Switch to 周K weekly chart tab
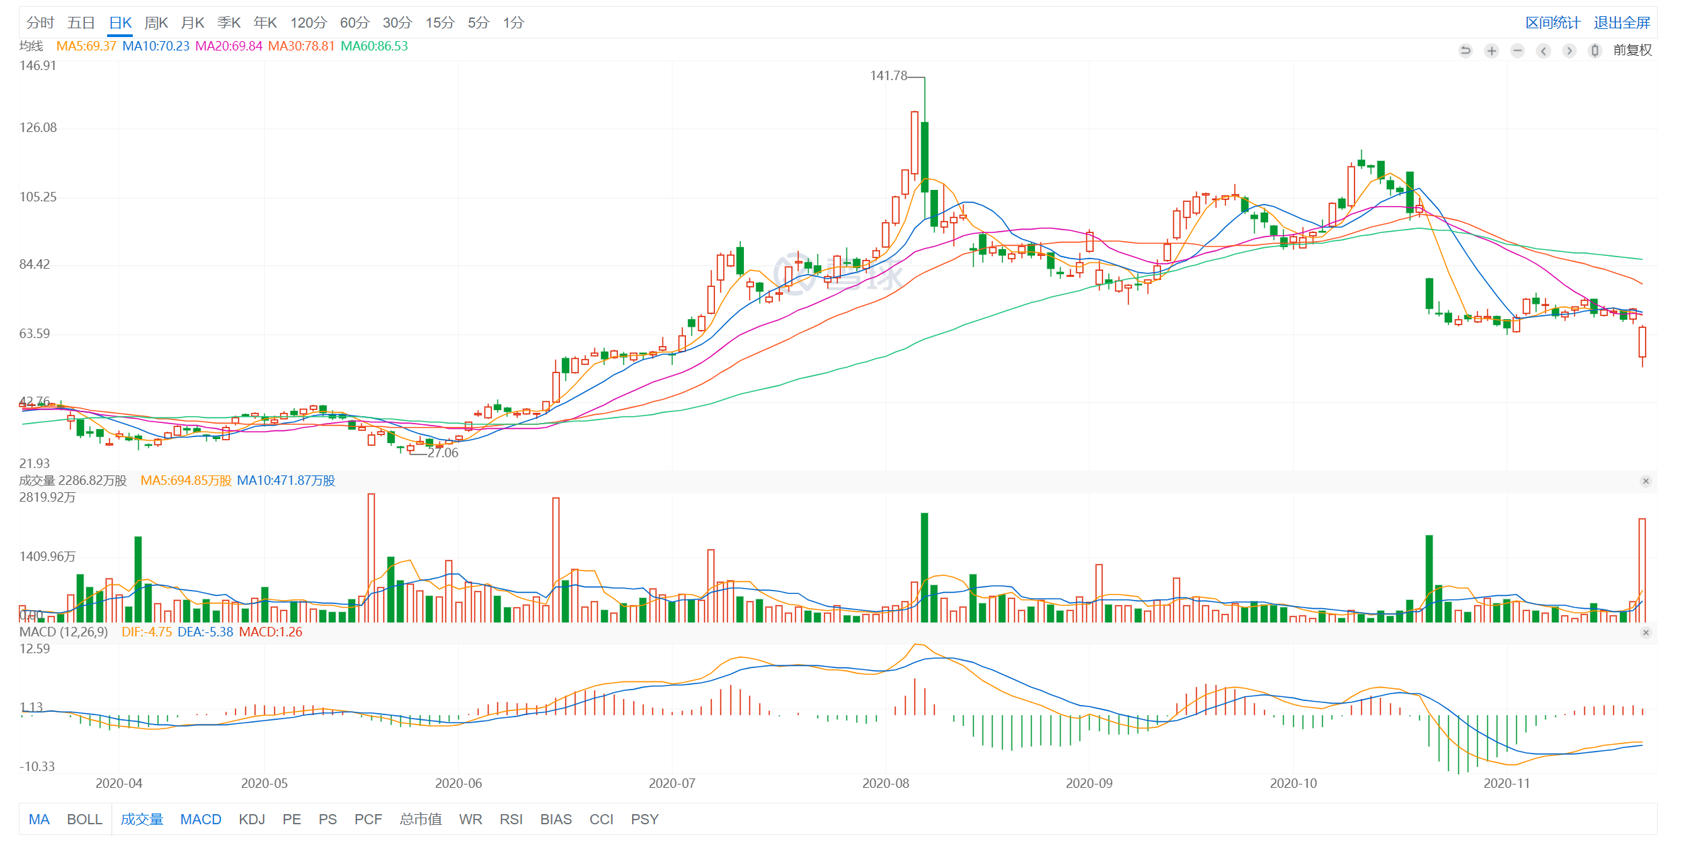The width and height of the screenshot is (1684, 866). pyautogui.click(x=156, y=23)
